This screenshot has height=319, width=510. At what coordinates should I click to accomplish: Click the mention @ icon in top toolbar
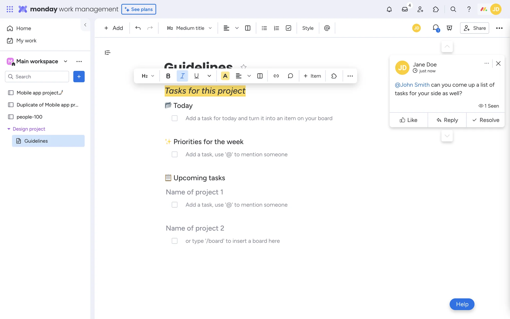(327, 28)
